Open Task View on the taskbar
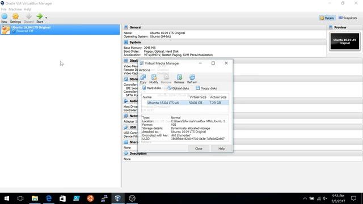Screen dimensions: 363x204 [20, 198]
